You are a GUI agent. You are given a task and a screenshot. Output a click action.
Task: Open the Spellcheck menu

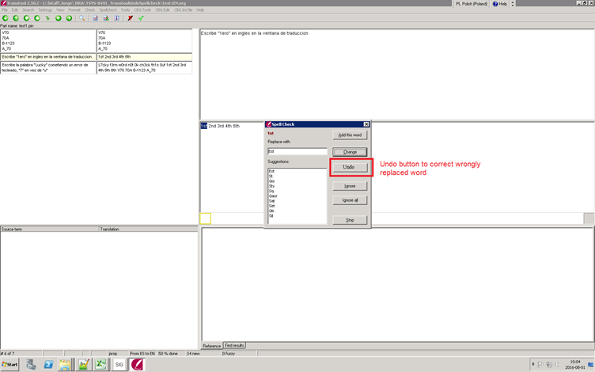pyautogui.click(x=107, y=9)
